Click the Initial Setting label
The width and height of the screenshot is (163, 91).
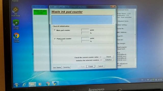pos(122,25)
